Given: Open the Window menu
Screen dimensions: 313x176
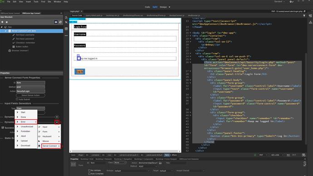Looking at the screenshot, I should [57, 2].
